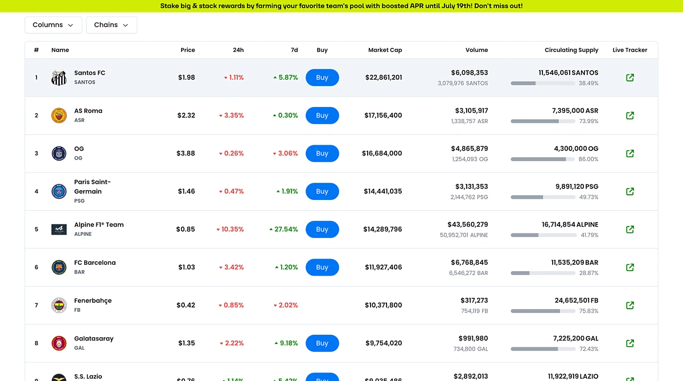Open the AS Roma token page

click(x=88, y=111)
